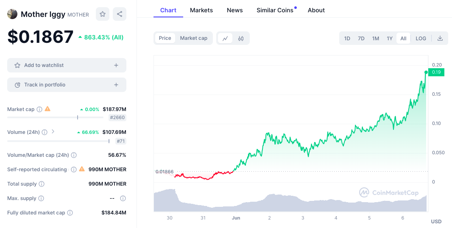
Task: Open Market cap info icon
Action: pyautogui.click(x=39, y=109)
